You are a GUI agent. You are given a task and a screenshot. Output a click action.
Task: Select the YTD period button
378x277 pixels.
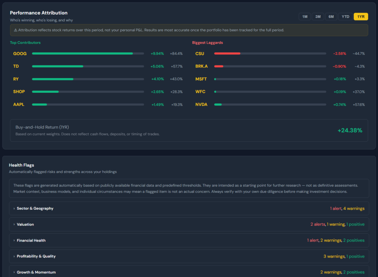click(345, 16)
